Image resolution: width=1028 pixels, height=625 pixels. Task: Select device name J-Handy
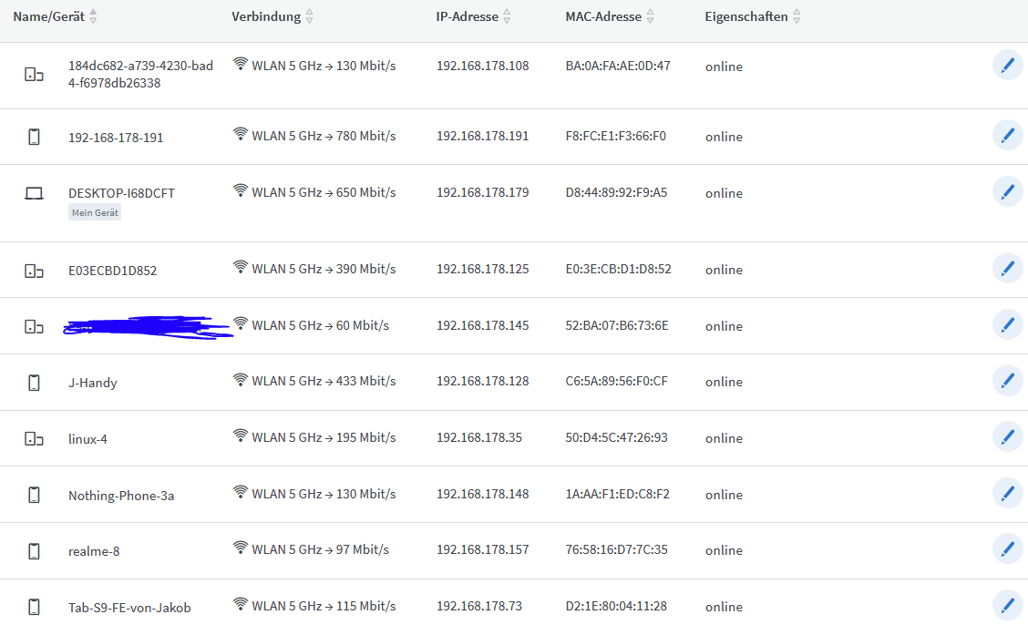(92, 383)
